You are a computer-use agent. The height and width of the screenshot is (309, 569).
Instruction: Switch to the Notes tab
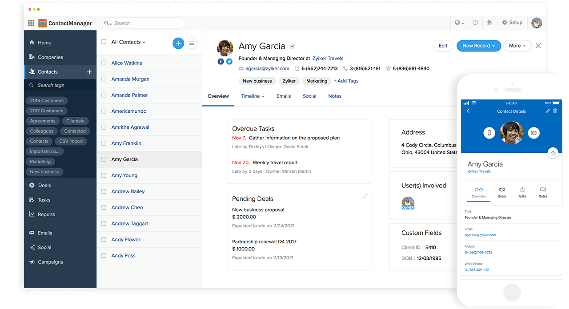click(x=335, y=96)
